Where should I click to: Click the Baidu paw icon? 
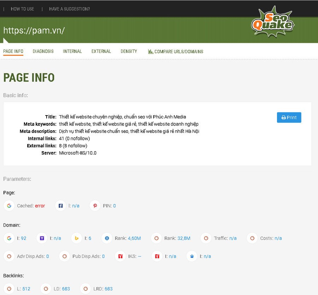click(x=192, y=256)
